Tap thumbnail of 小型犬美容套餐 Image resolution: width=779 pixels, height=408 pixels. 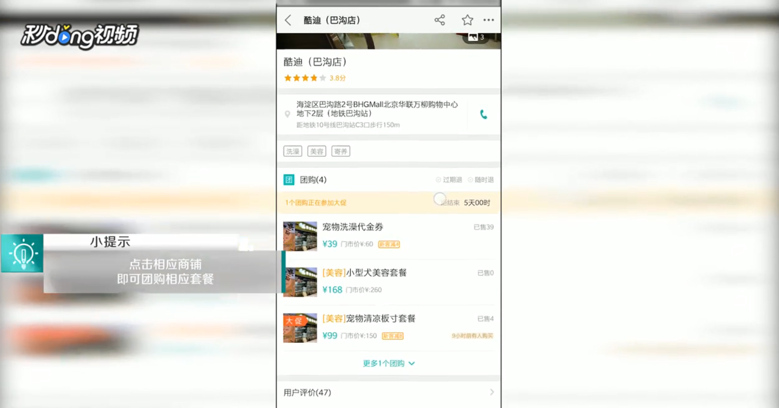(x=300, y=282)
